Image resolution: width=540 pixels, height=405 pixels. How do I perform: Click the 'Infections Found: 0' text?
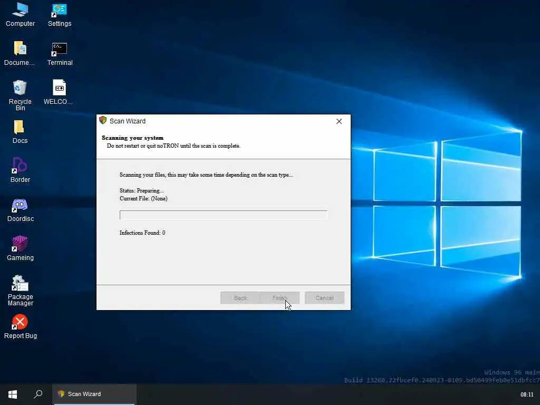142,233
